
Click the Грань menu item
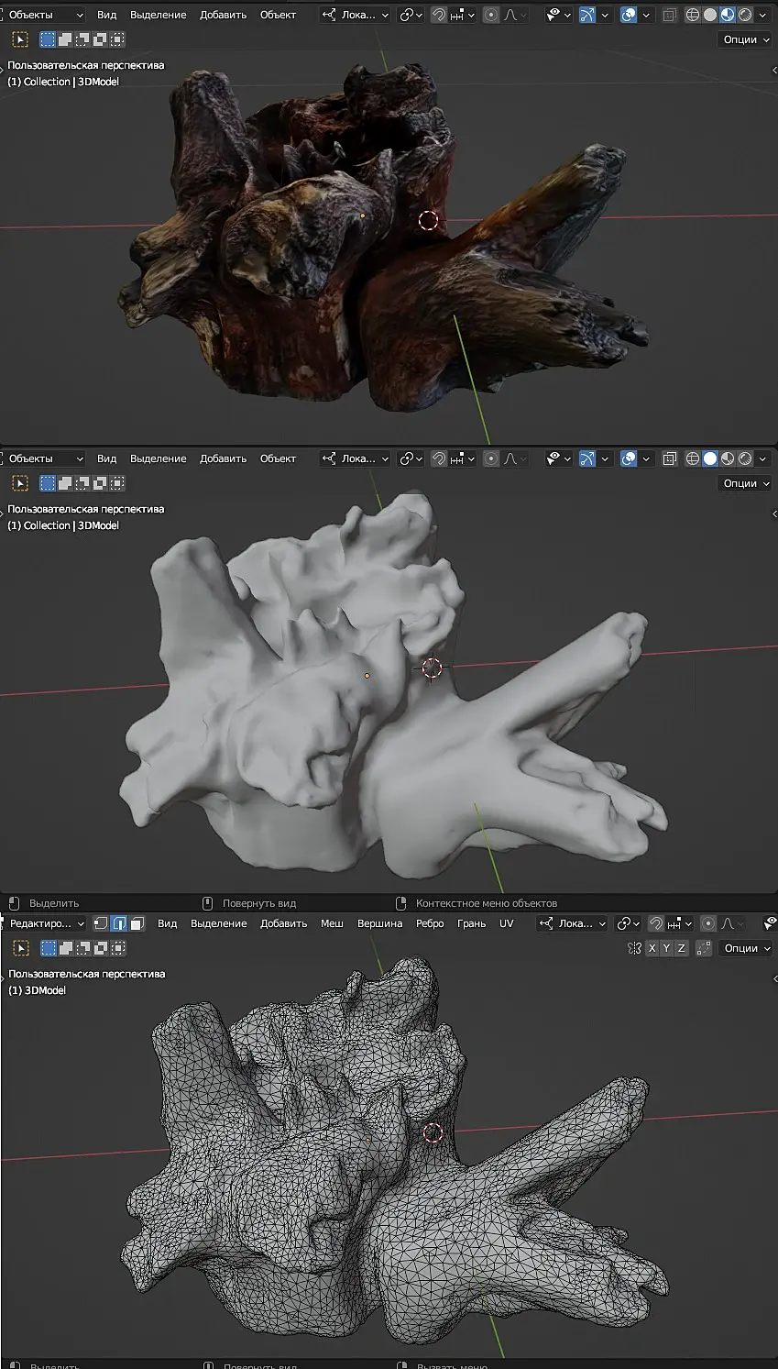coord(471,923)
